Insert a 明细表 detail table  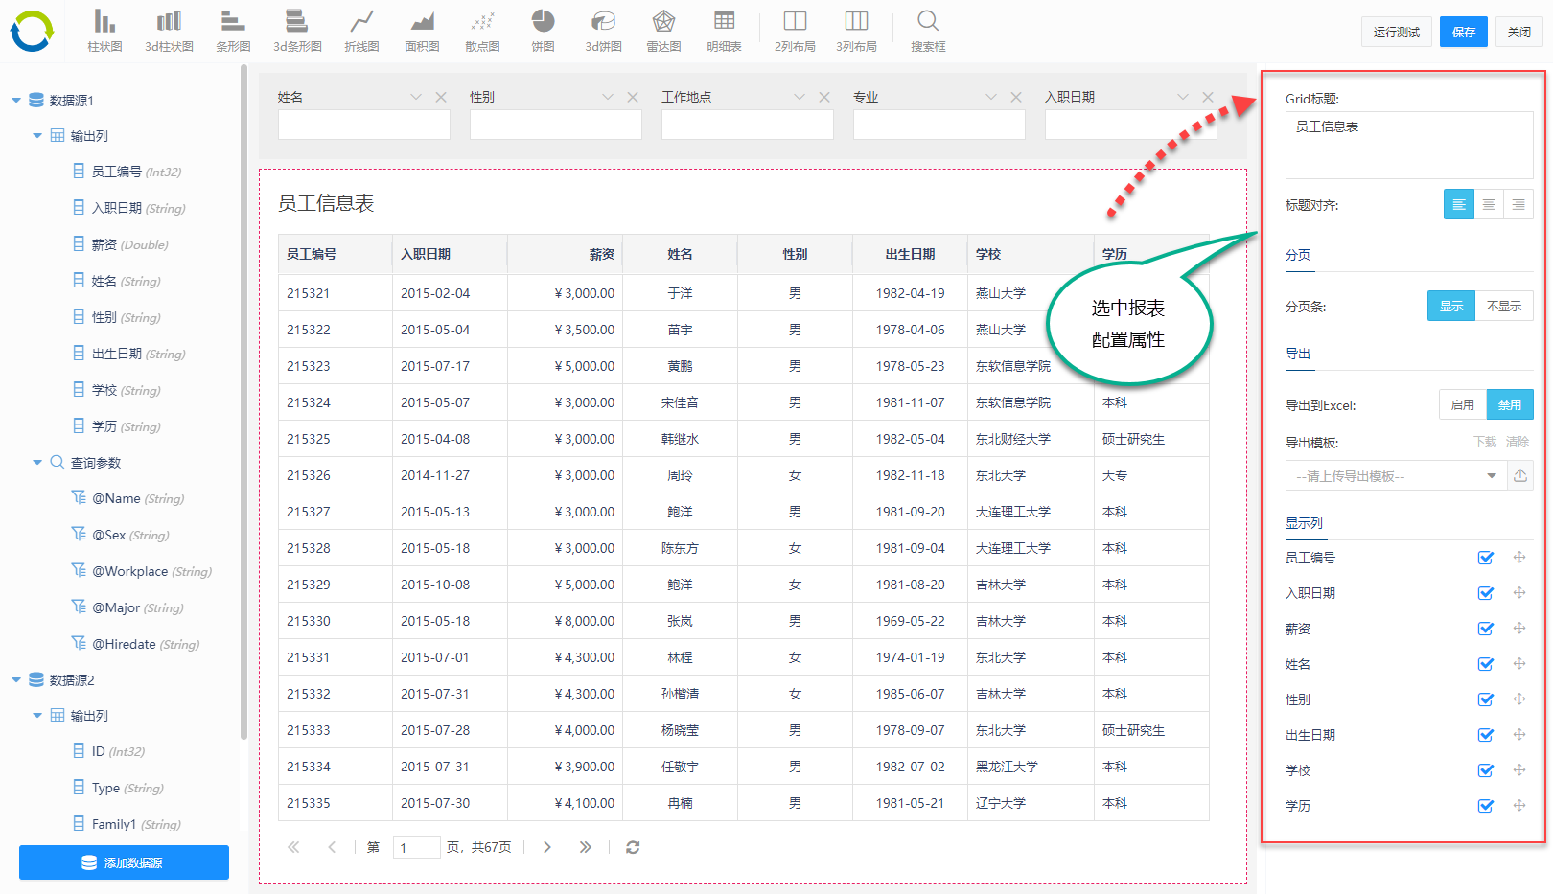(724, 31)
